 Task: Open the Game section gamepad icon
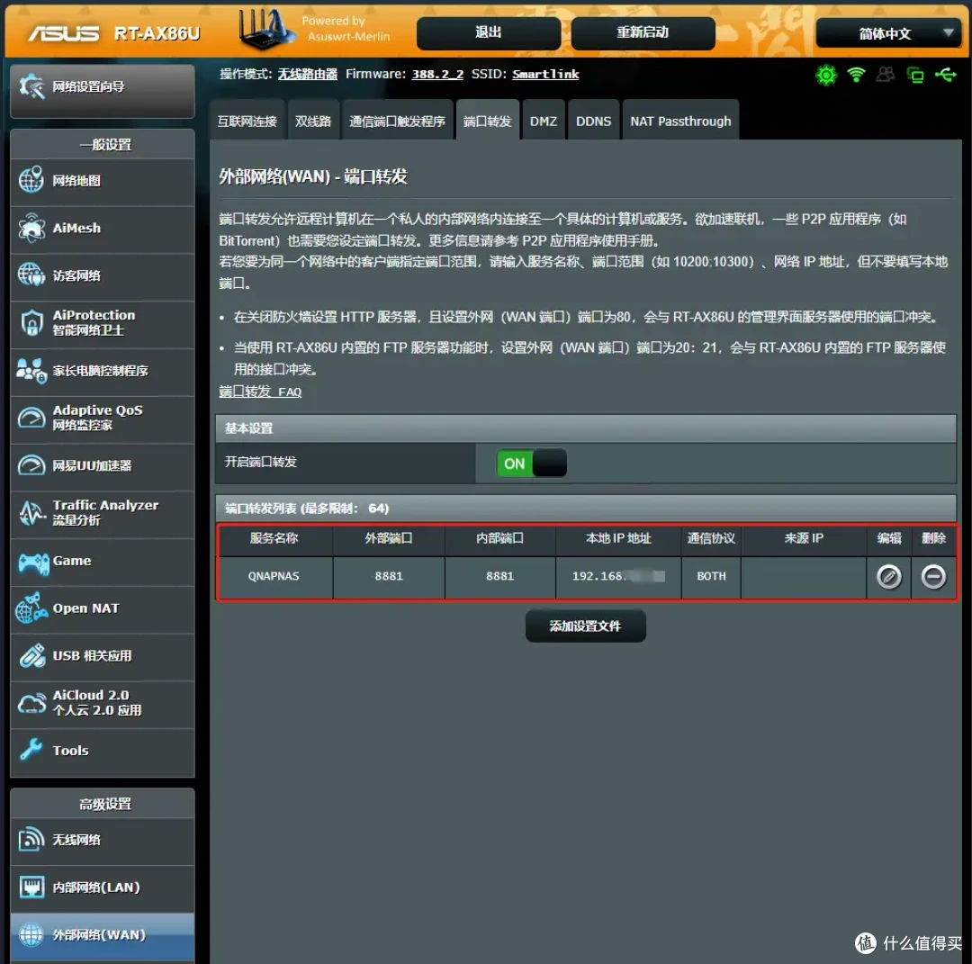click(x=32, y=561)
